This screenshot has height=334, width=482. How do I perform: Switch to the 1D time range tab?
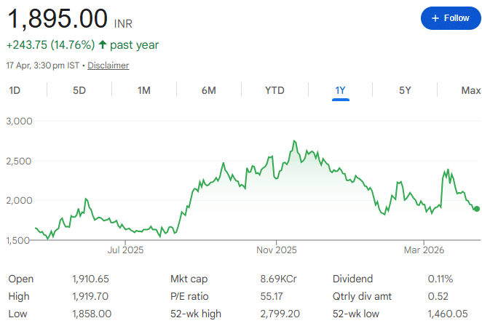pyautogui.click(x=15, y=90)
